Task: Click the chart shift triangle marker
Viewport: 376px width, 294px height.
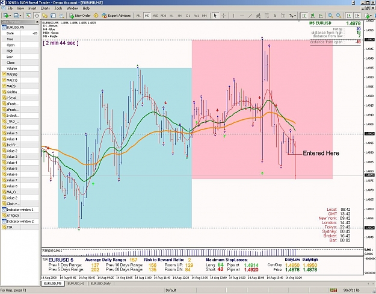Action: (x=299, y=21)
